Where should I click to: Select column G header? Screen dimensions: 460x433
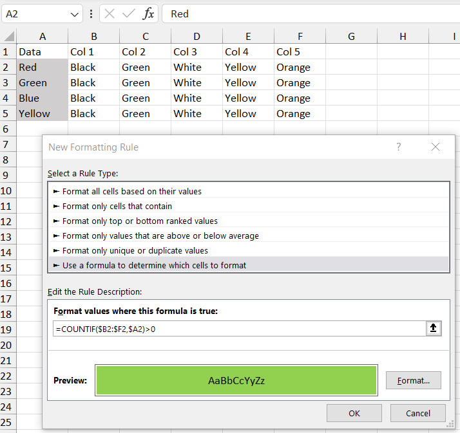coord(352,36)
